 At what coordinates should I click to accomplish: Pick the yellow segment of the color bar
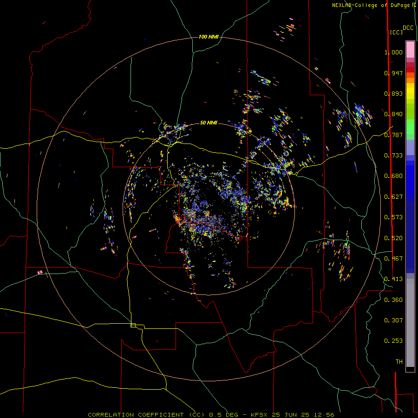click(x=410, y=91)
